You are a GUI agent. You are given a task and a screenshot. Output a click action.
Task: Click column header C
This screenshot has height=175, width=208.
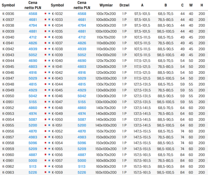[182, 5]
